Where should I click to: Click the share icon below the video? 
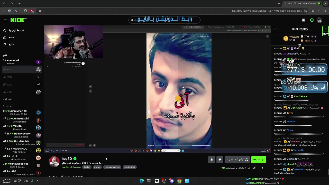click(254, 168)
